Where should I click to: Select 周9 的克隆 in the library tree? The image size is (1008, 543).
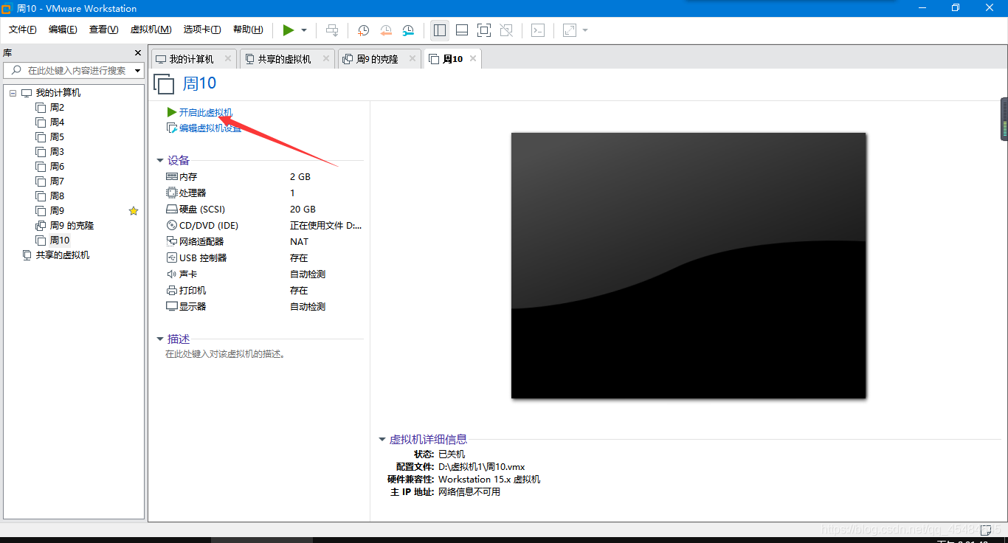72,226
